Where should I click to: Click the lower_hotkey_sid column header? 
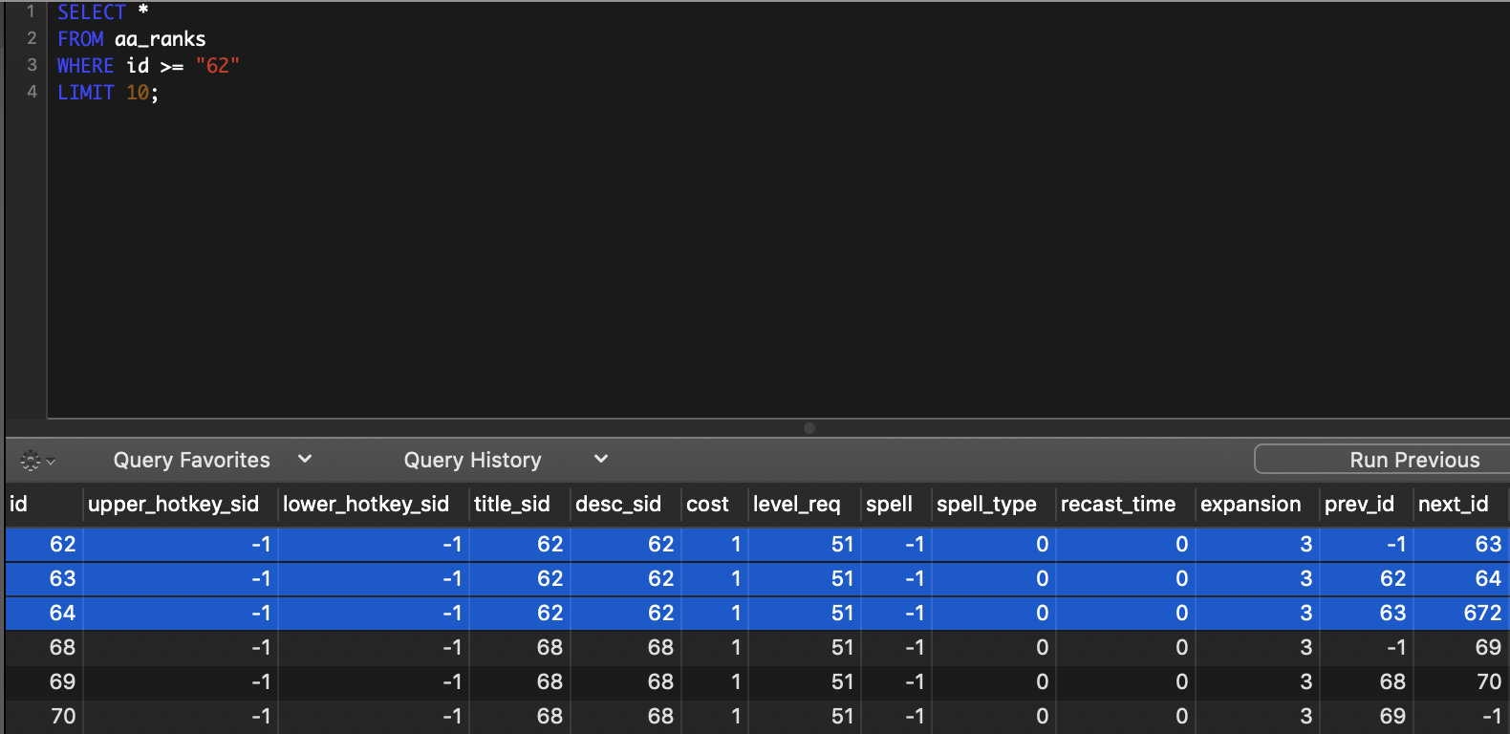click(366, 504)
